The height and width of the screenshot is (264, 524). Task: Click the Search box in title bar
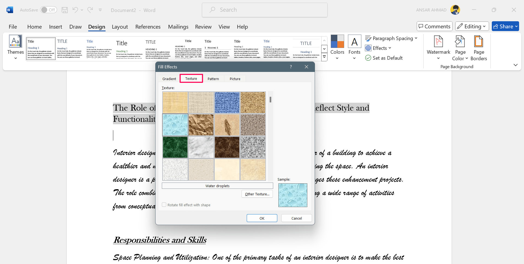click(265, 10)
